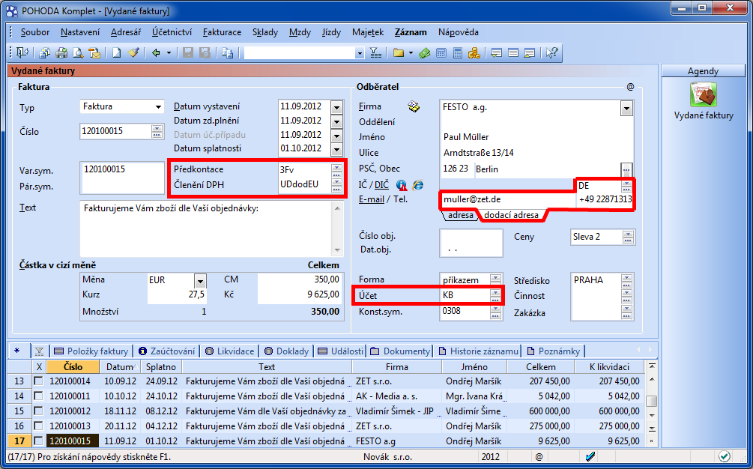Click the DIČ link label

click(382, 184)
